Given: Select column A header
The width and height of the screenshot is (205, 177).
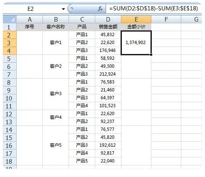Looking at the screenshot, I should [x=30, y=19].
